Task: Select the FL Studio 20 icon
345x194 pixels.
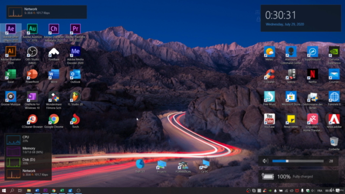Action: [75, 99]
